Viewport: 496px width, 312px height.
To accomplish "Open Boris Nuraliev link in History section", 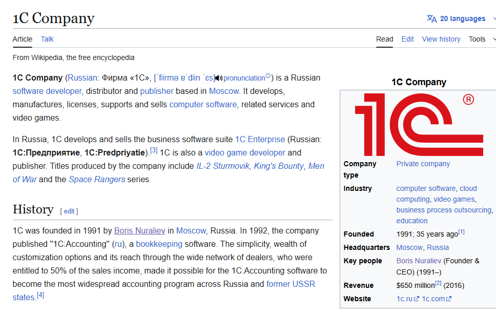I will pos(139,230).
